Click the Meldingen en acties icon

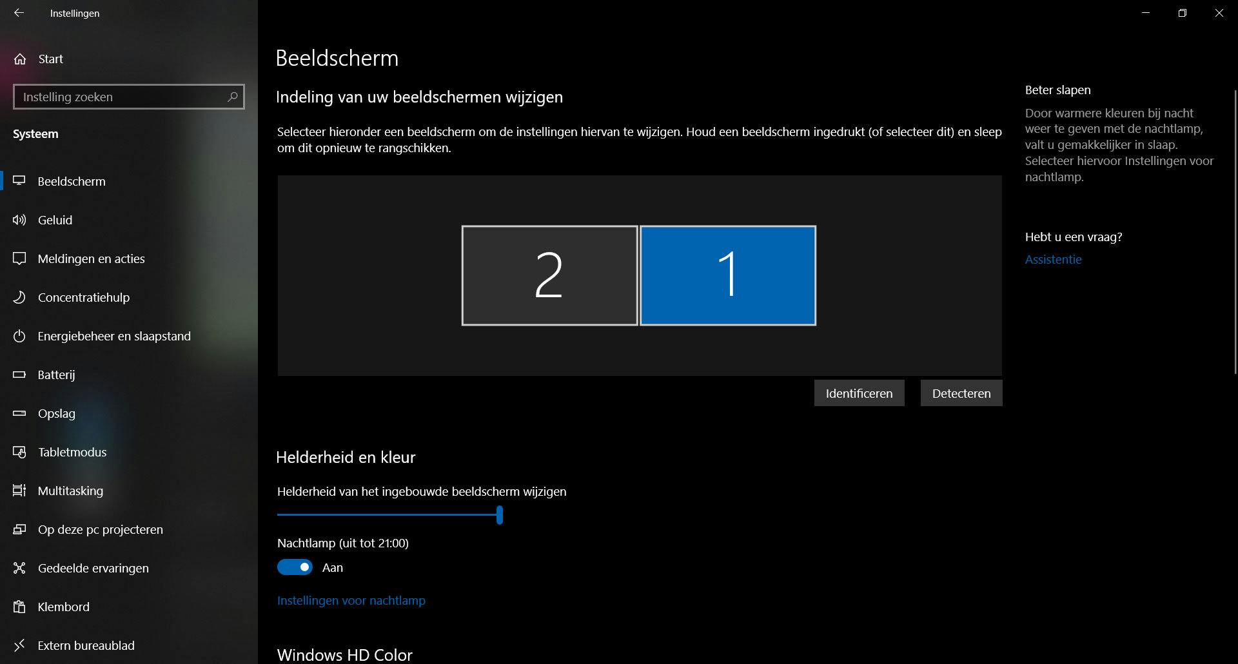pyautogui.click(x=19, y=259)
